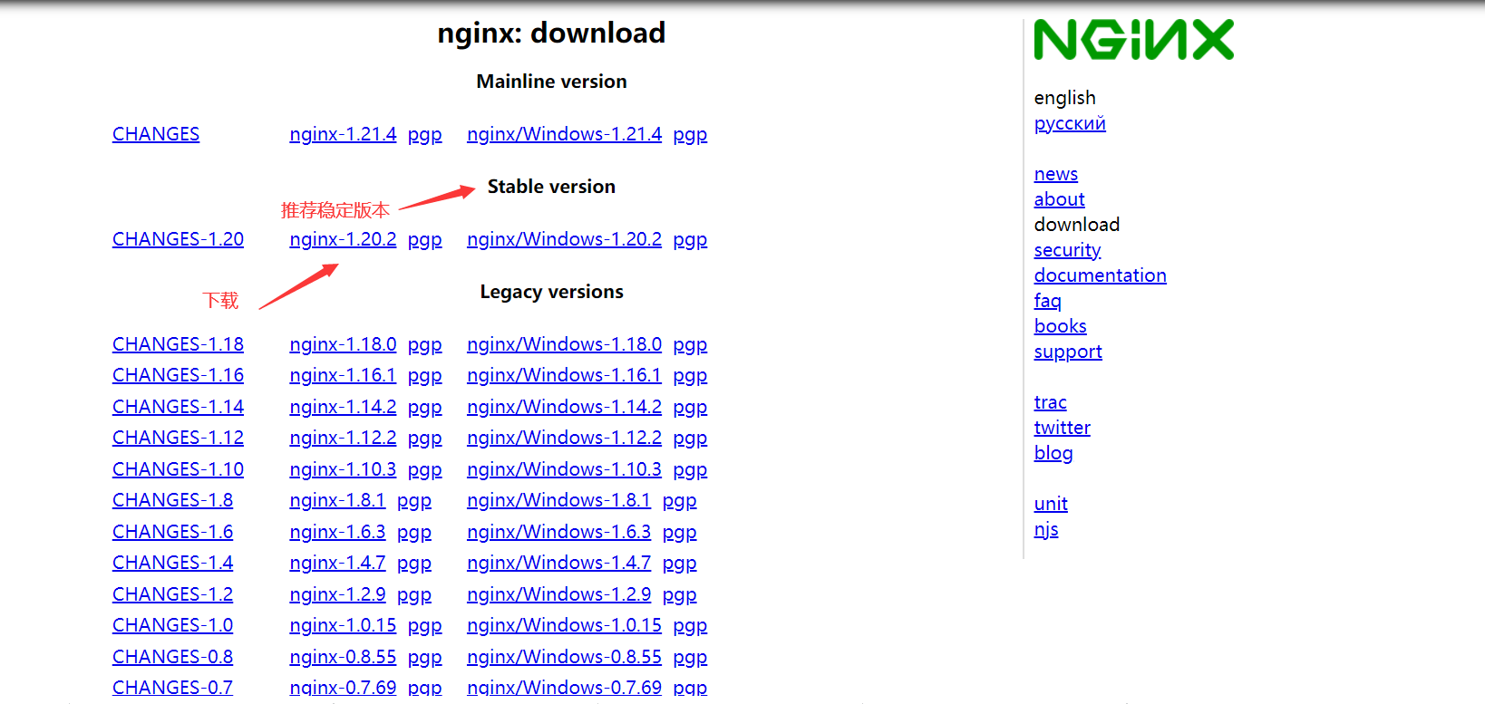Download nginx/Windows-1.4.7
Viewport: 1485px width, 704px height.
(558, 563)
